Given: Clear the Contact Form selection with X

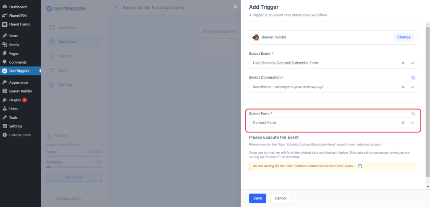Looking at the screenshot, I should pos(403,123).
